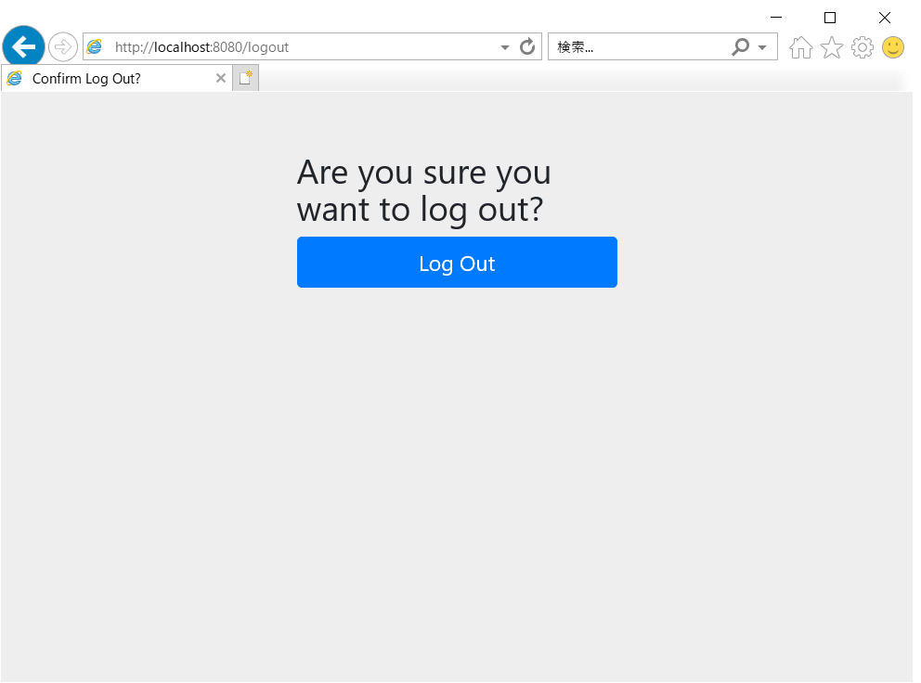This screenshot has width=921, height=683.
Task: Open a new tab
Action: click(245, 78)
